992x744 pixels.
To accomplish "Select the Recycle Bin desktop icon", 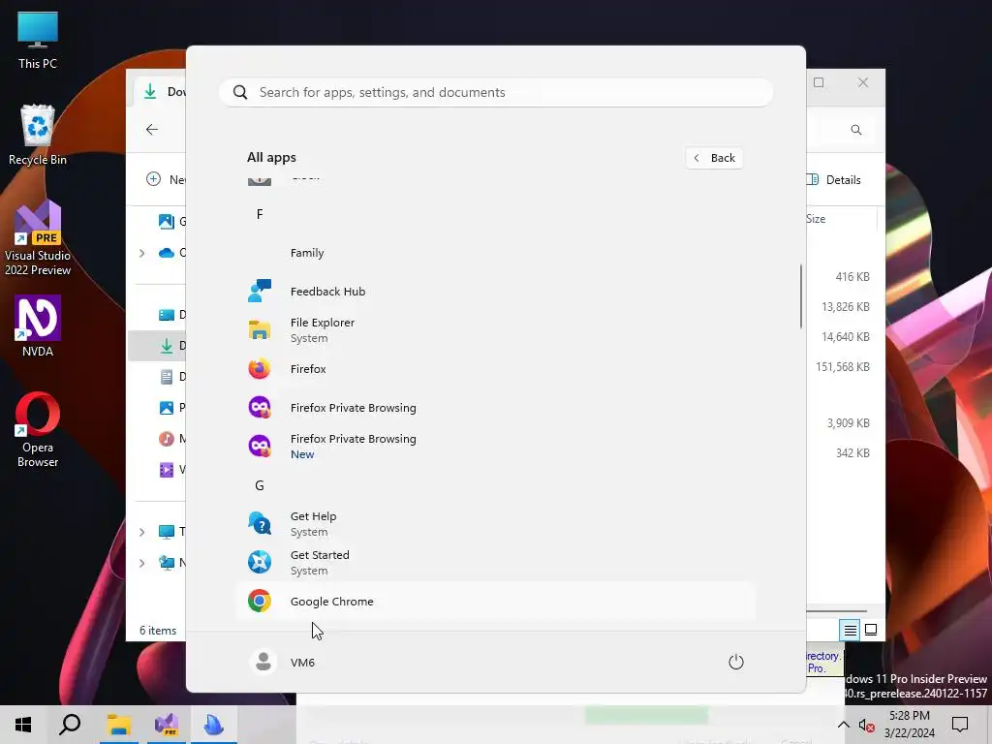I will (38, 135).
